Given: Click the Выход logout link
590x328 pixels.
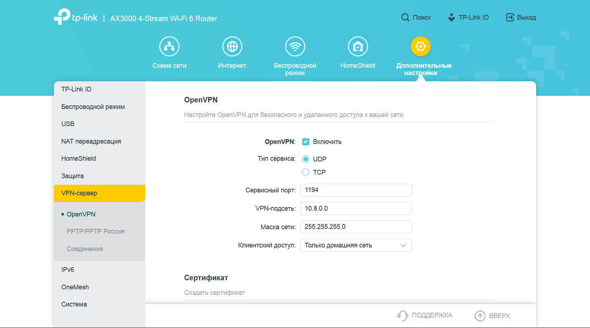Looking at the screenshot, I should coord(527,17).
